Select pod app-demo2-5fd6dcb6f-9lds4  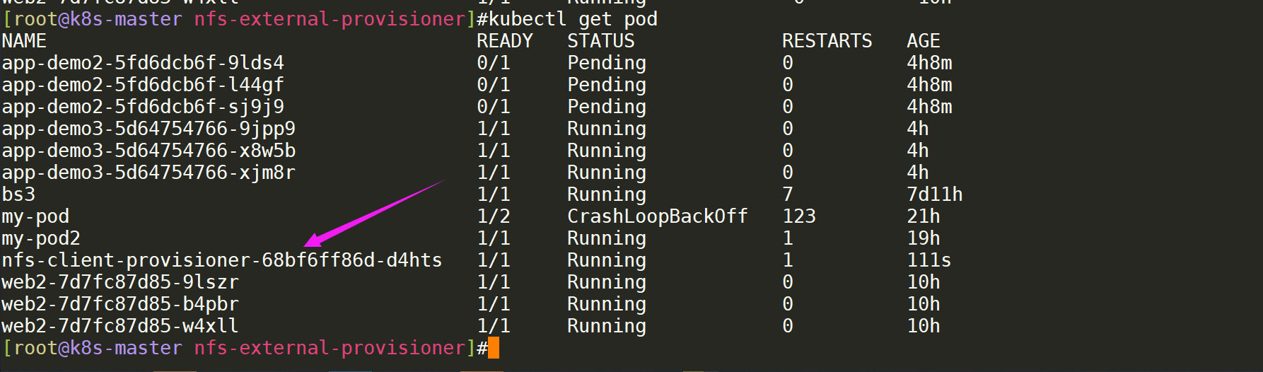tap(143, 63)
